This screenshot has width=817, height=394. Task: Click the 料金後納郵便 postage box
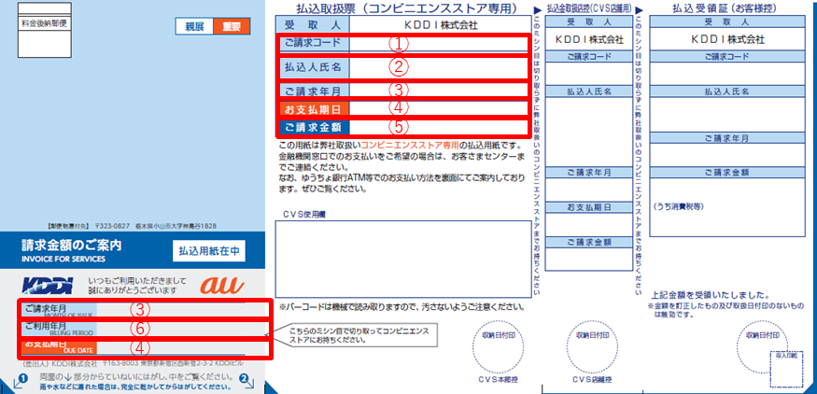[45, 30]
